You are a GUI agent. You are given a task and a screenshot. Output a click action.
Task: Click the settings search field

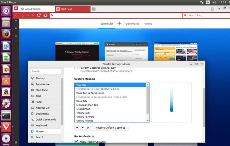coord(46,71)
